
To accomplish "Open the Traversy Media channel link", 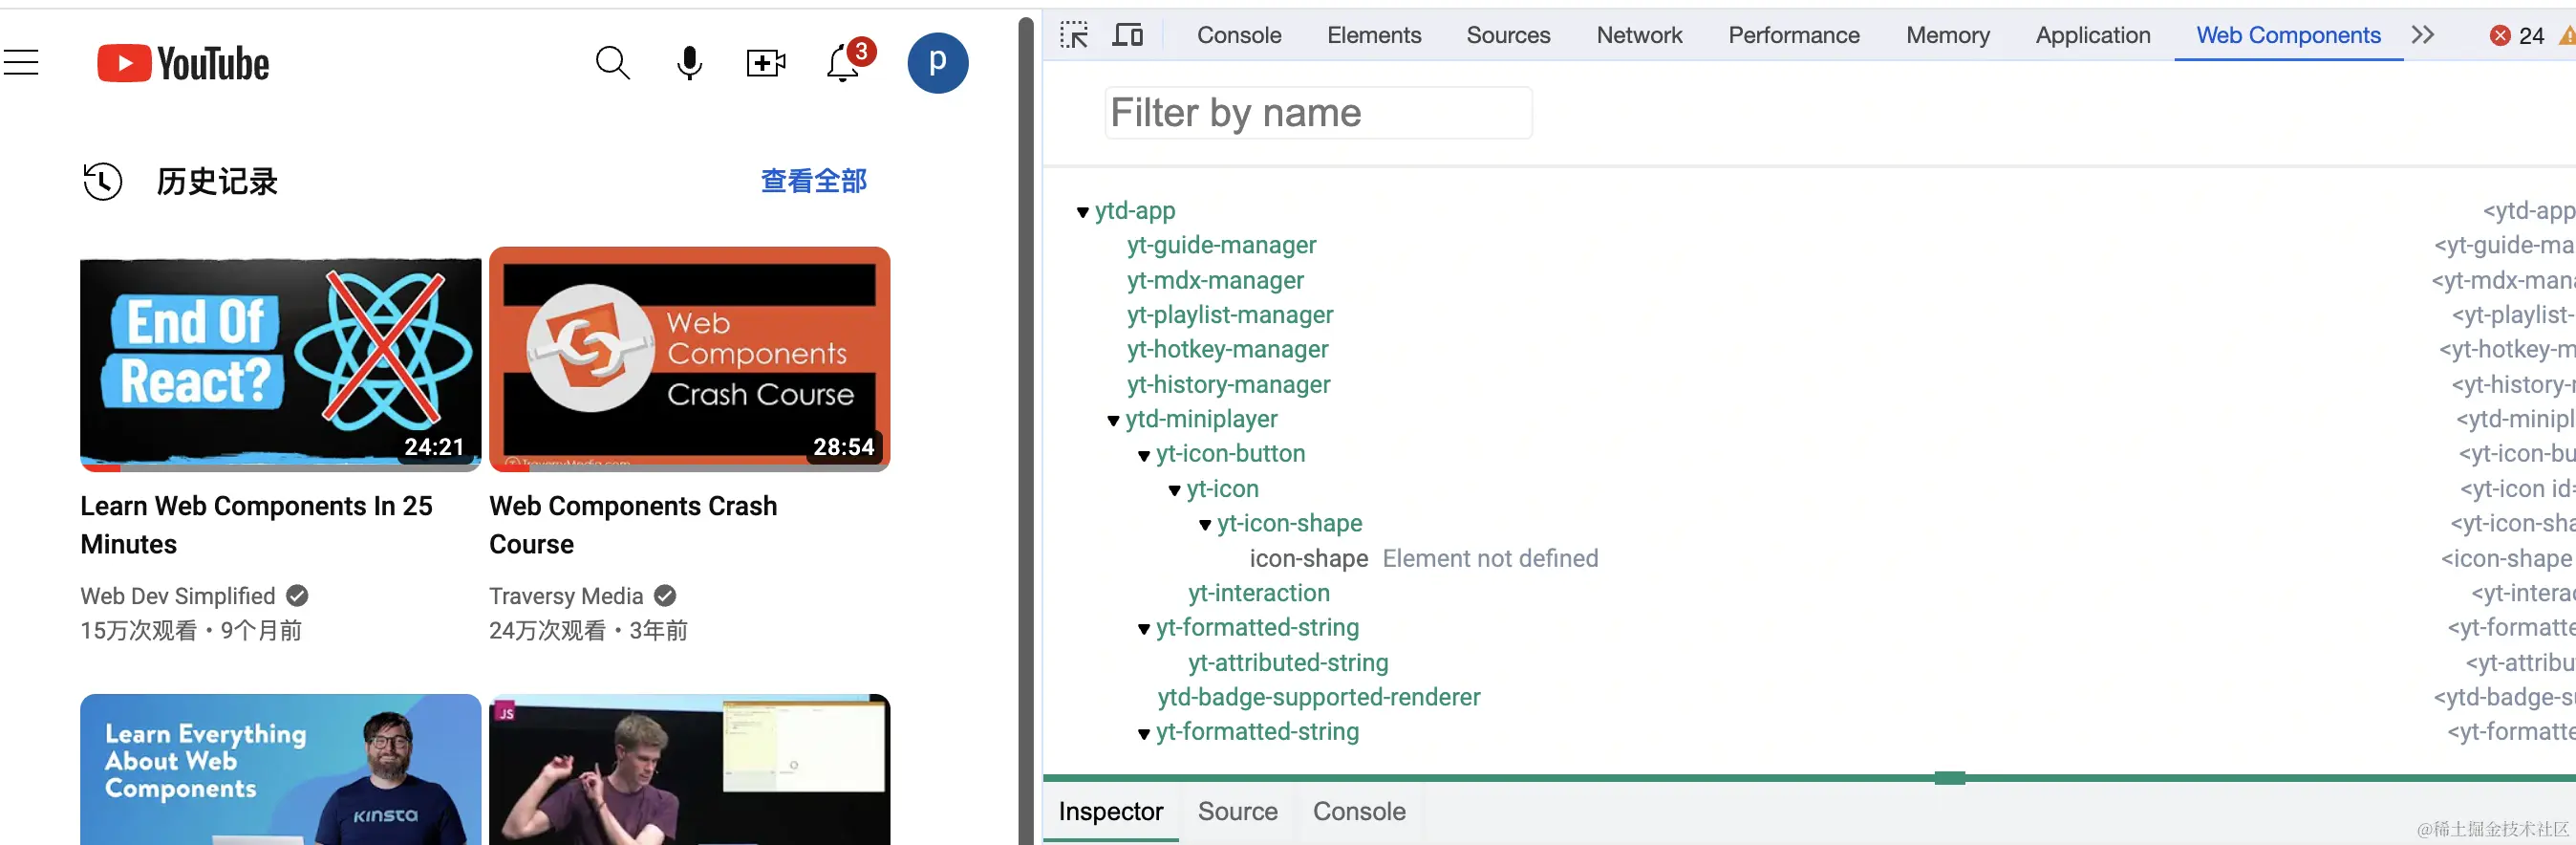I will point(566,596).
